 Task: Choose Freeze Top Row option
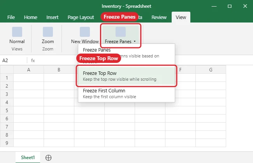126,76
